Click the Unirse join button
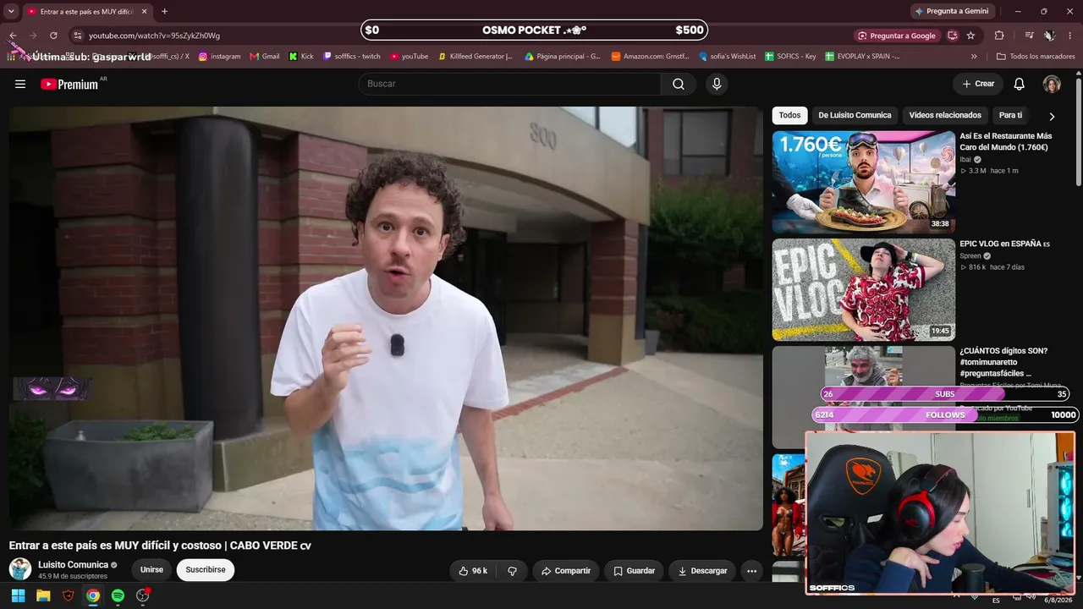1083x609 pixels. [x=151, y=570]
